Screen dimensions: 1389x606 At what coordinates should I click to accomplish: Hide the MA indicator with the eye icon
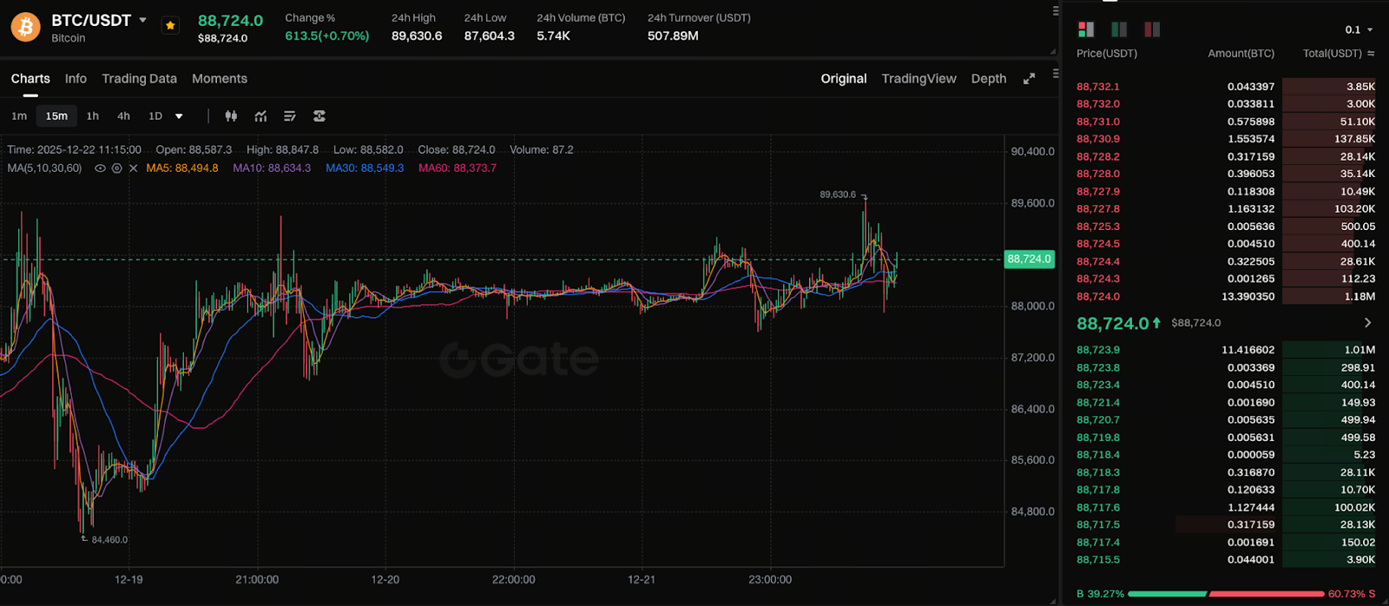coord(100,168)
